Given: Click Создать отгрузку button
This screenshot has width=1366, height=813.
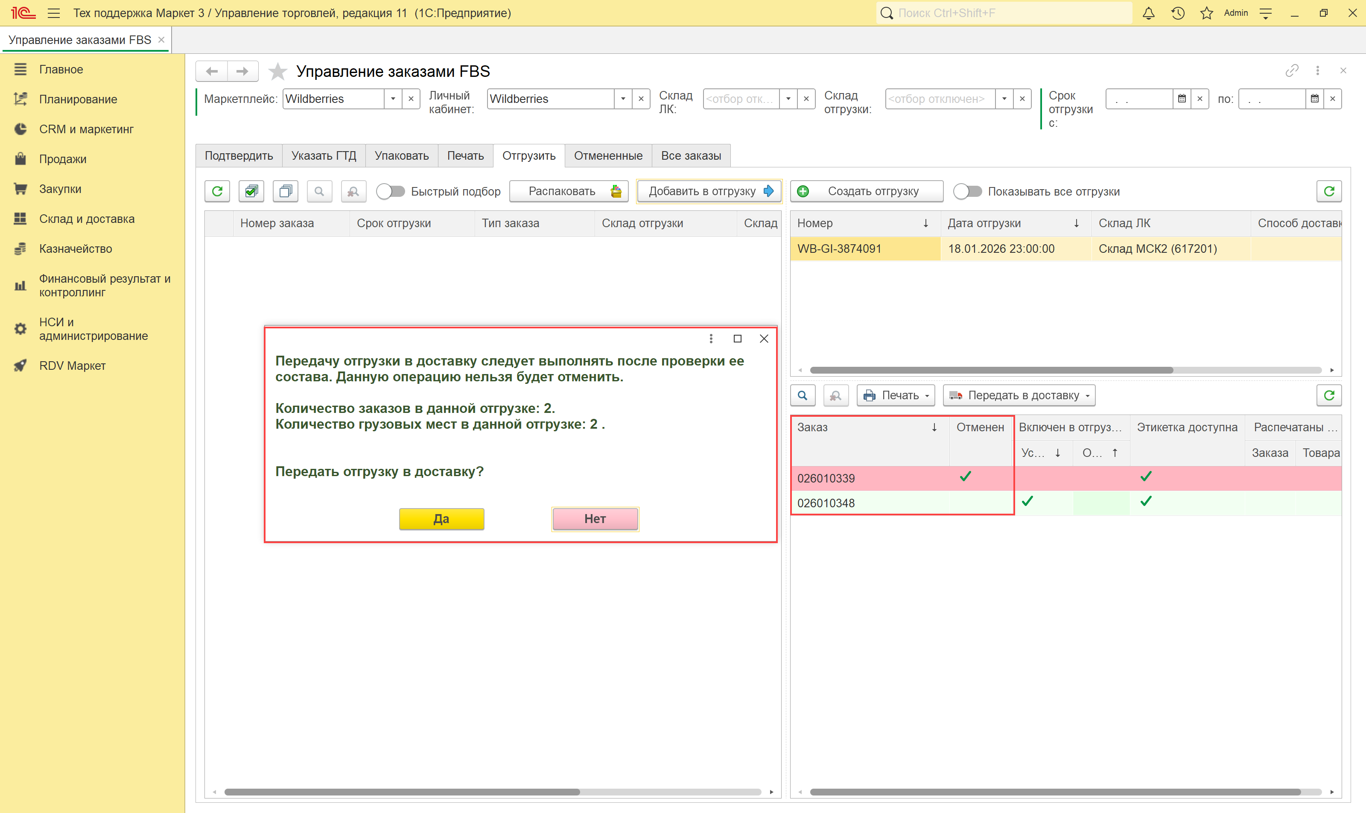Looking at the screenshot, I should pyautogui.click(x=867, y=191).
